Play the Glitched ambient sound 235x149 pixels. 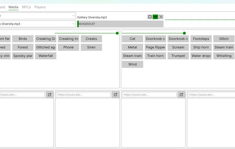click(x=46, y=47)
